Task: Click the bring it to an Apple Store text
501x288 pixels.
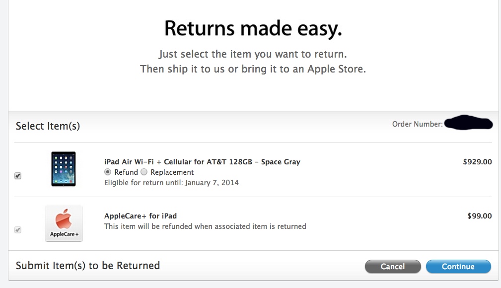Action: point(303,69)
